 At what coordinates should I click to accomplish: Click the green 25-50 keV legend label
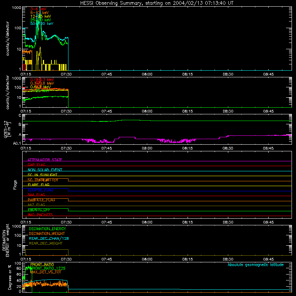[40, 20]
